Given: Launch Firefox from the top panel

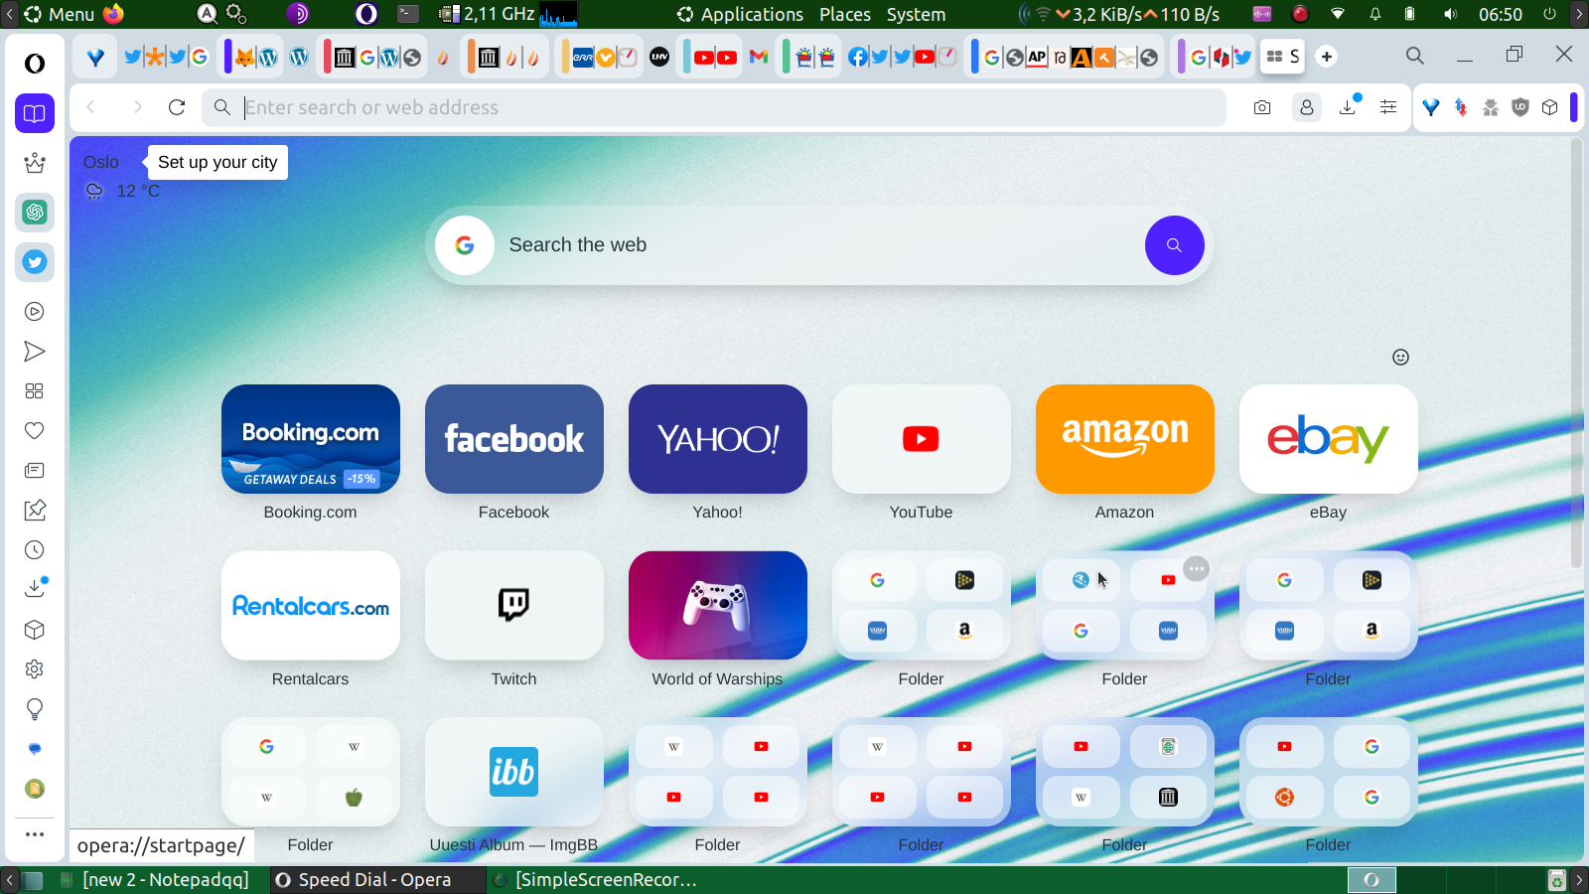Looking at the screenshot, I should 113,14.
